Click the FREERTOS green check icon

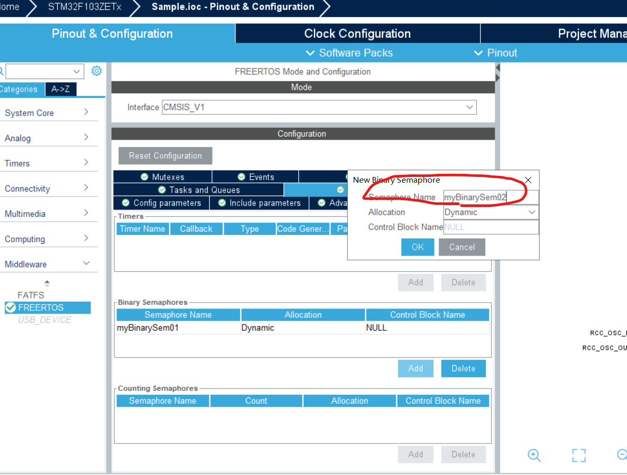[x=10, y=307]
